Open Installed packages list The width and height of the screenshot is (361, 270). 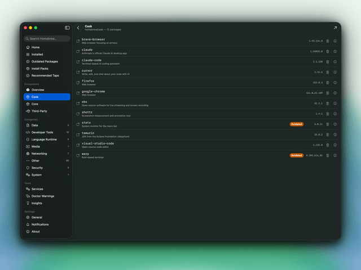tap(47, 55)
